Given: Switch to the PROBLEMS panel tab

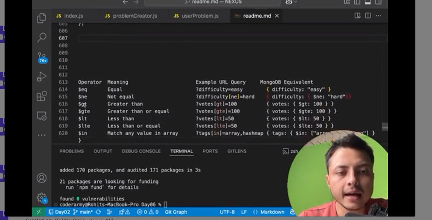Looking at the screenshot, I should pyautogui.click(x=72, y=151).
